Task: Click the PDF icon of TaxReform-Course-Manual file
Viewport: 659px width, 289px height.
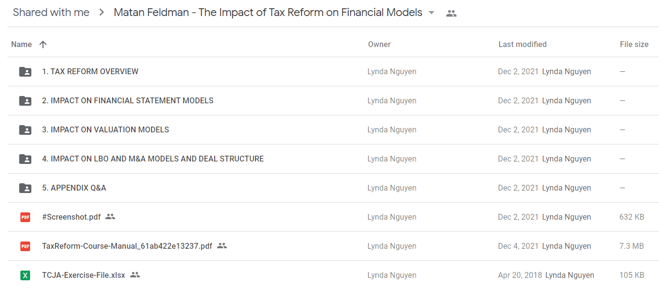Action: pyautogui.click(x=25, y=246)
